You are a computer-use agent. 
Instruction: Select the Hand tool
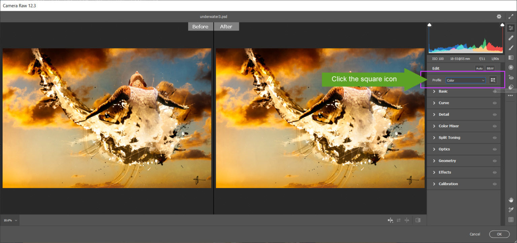[511, 200]
